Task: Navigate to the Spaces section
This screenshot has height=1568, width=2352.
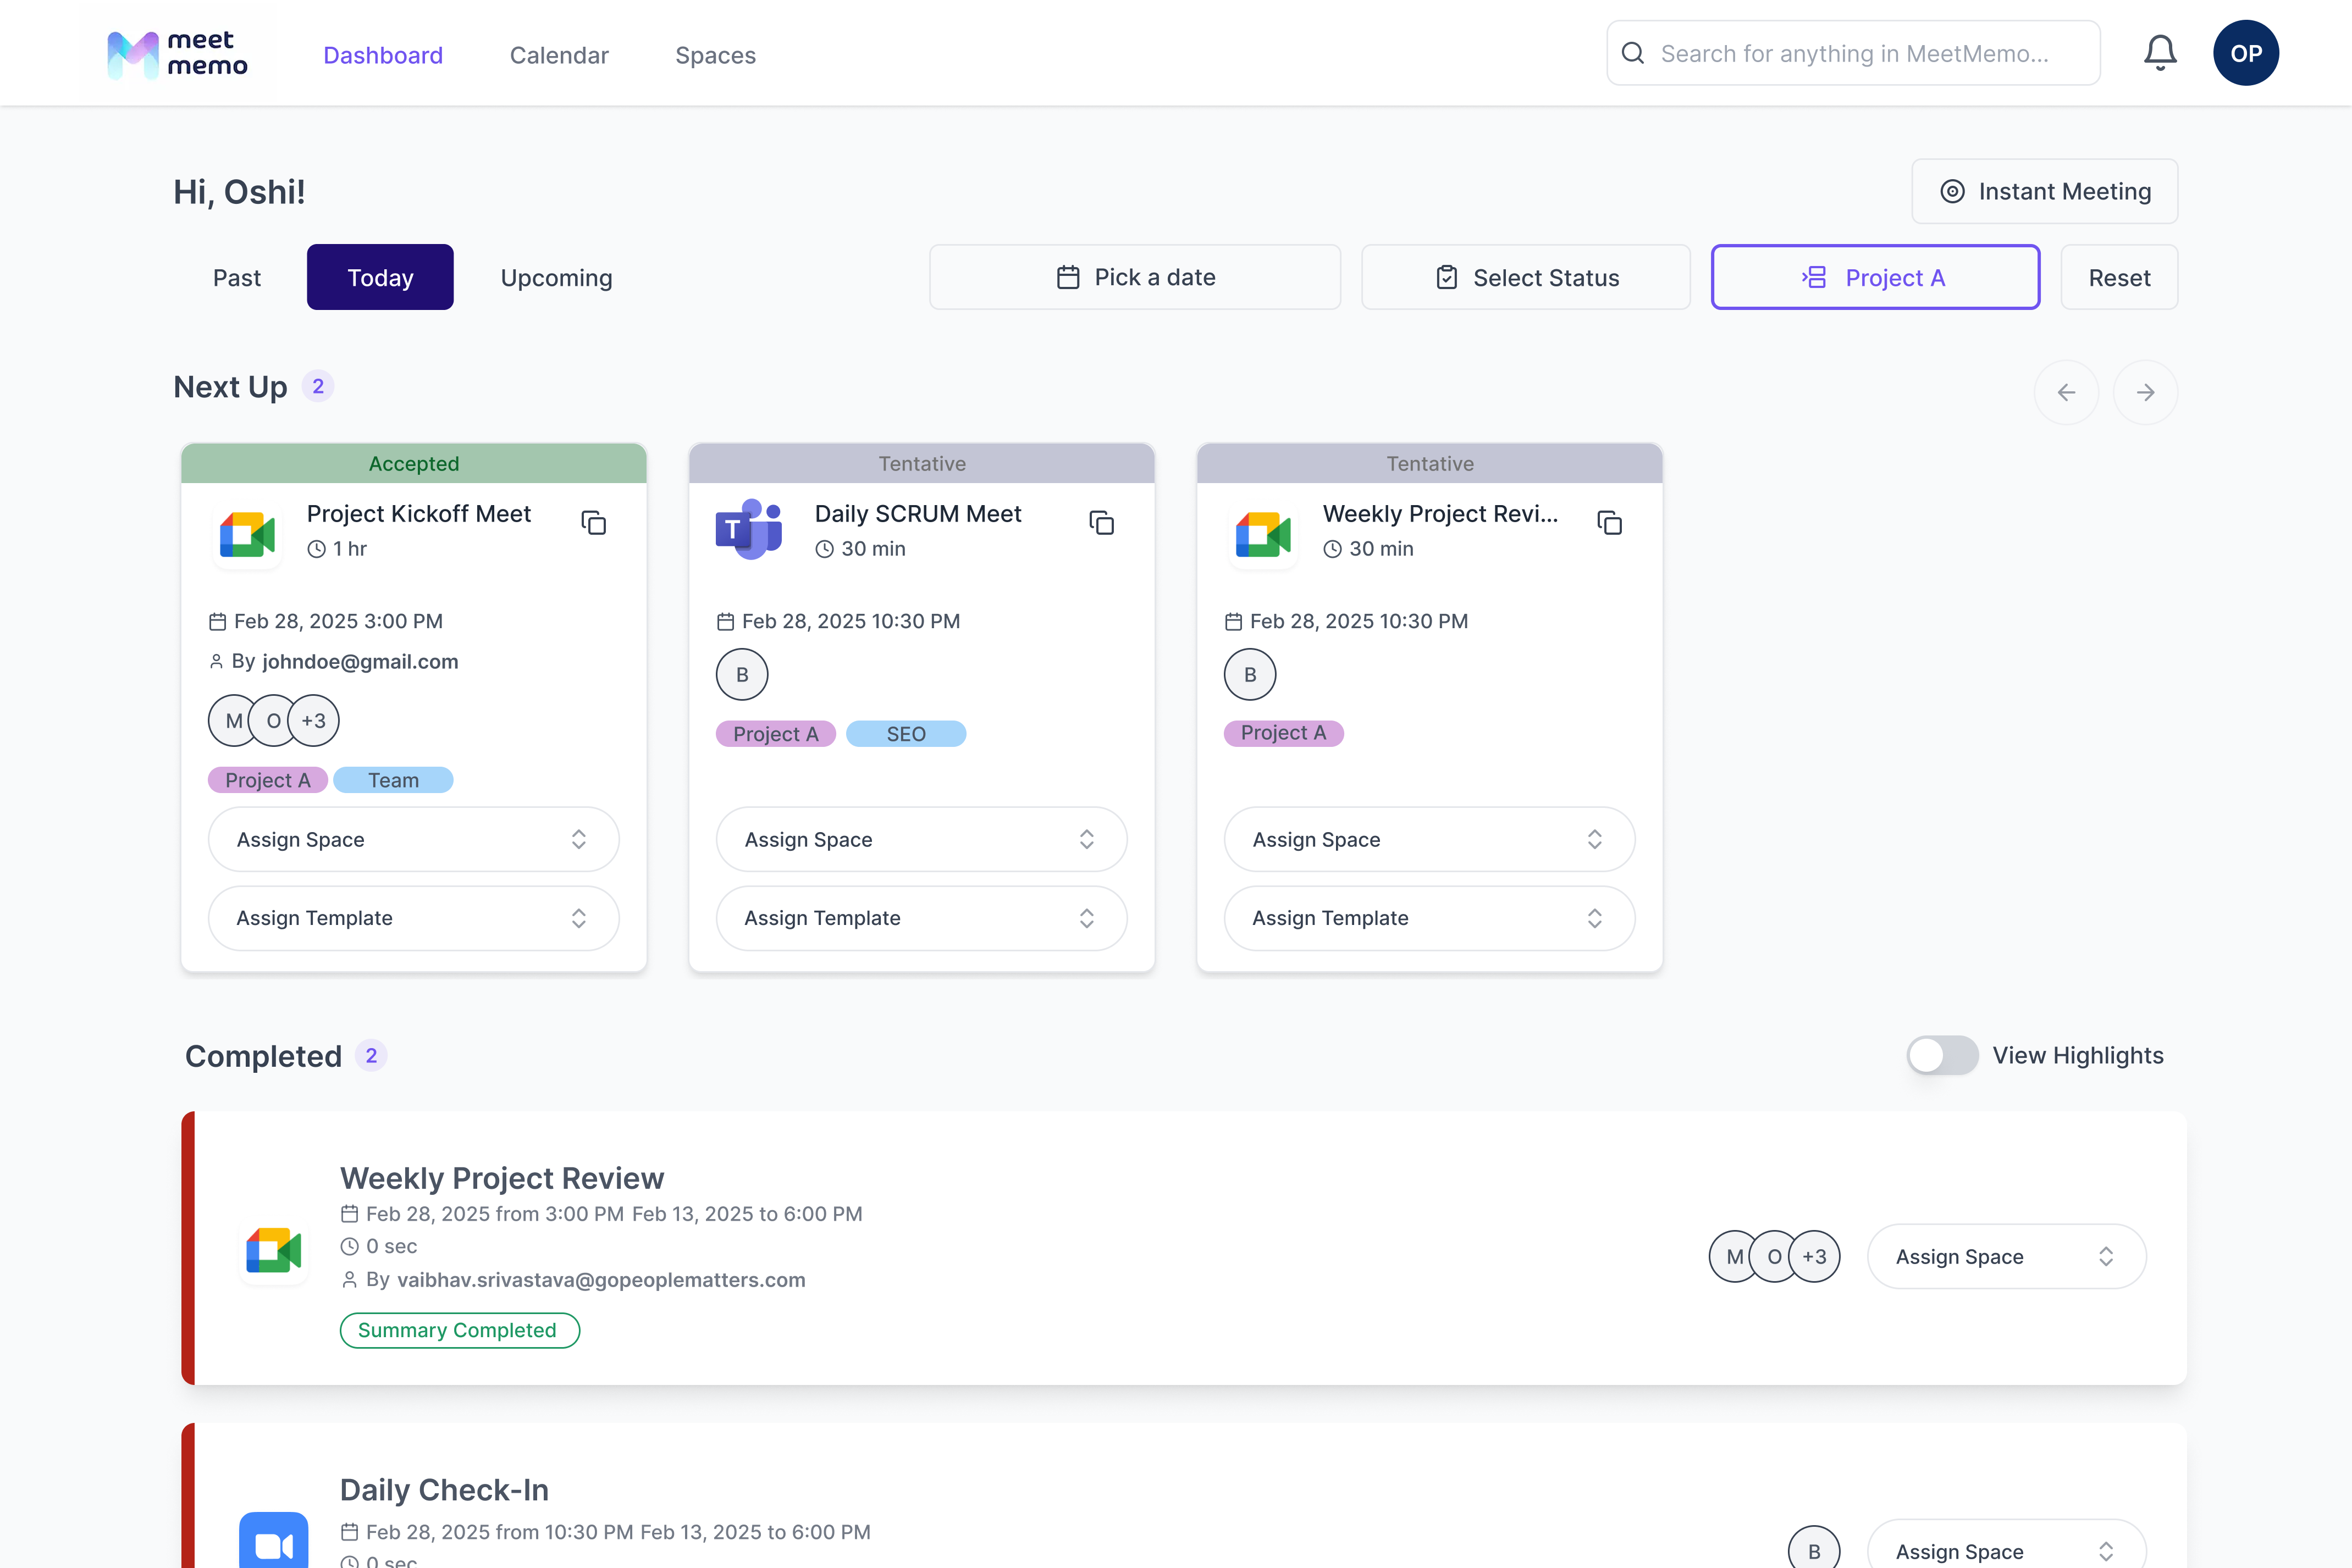Action: 715,55
